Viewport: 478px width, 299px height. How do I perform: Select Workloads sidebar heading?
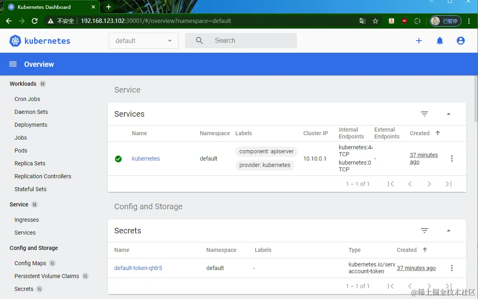click(23, 84)
